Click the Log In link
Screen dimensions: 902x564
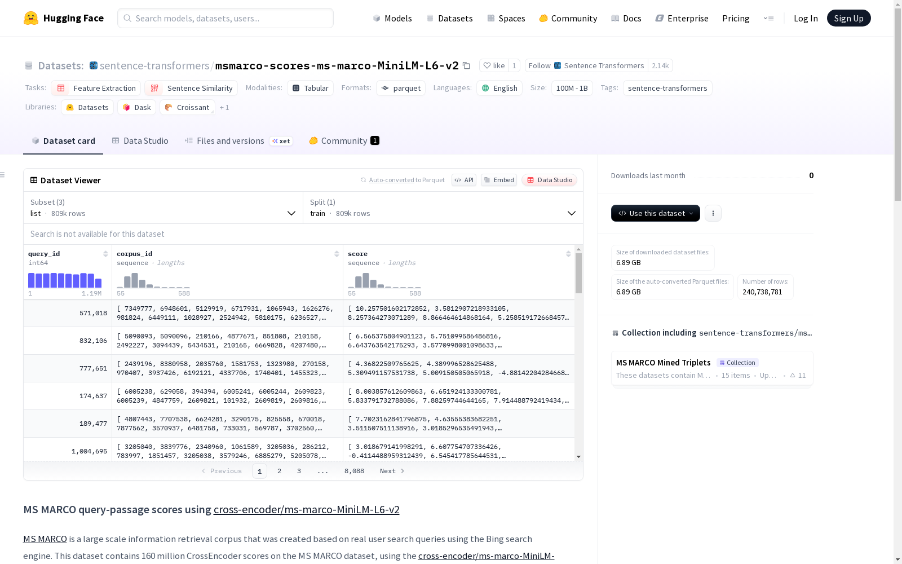pyautogui.click(x=806, y=18)
